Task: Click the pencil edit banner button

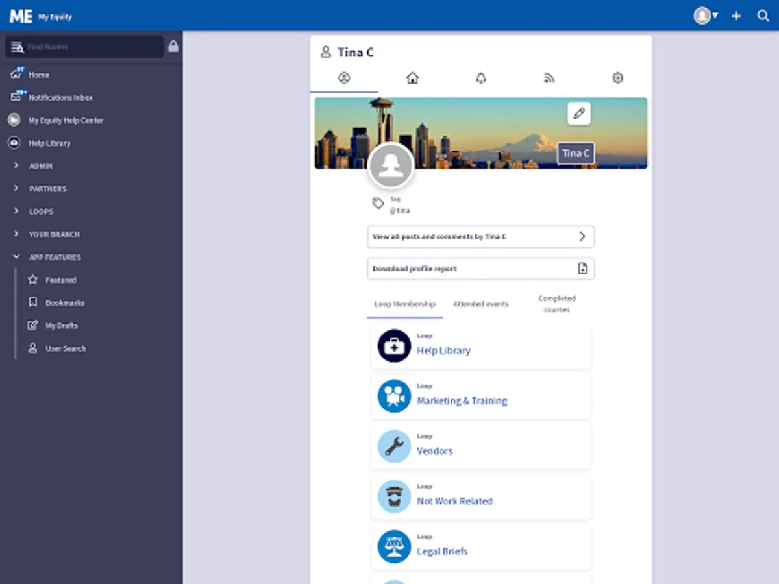Action: pos(579,114)
